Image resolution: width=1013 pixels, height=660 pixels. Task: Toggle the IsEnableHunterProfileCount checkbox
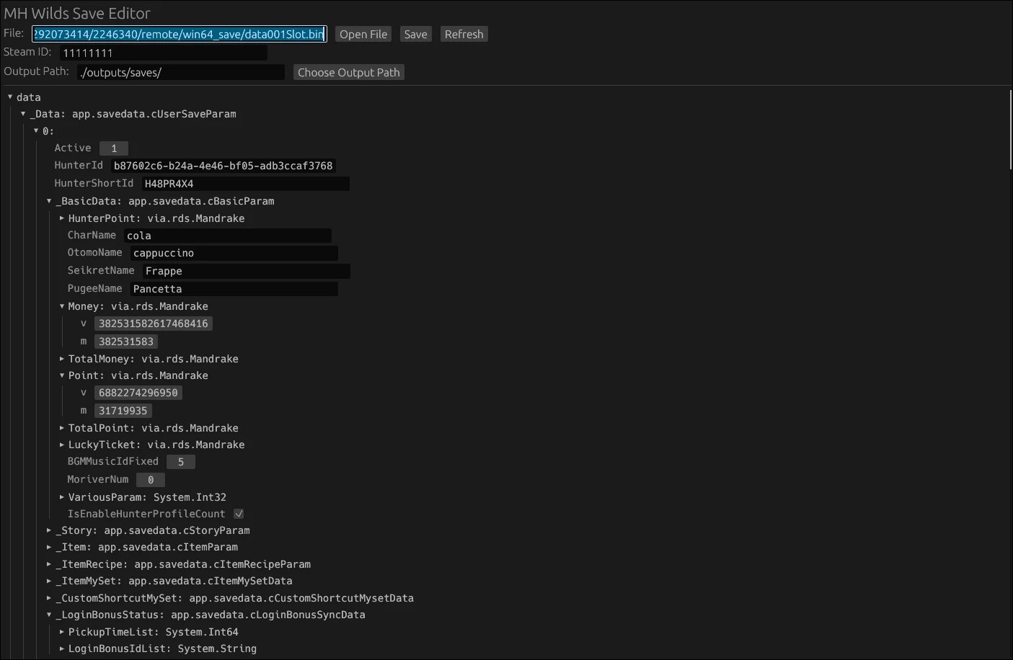pos(239,514)
